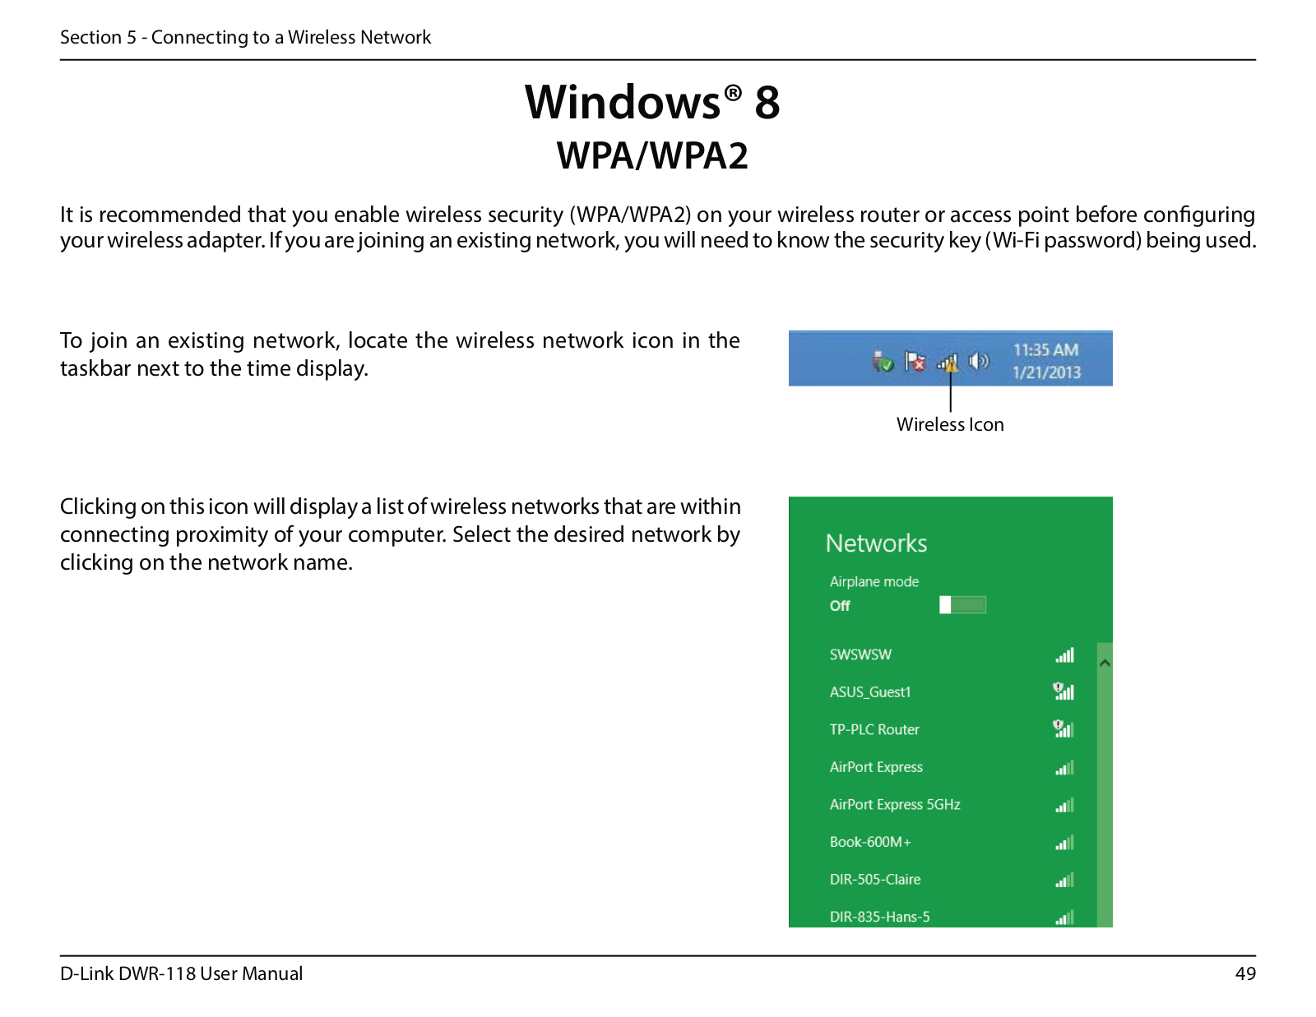1316x1017 pixels.
Task: Click the Networks panel heading
Action: click(x=876, y=543)
